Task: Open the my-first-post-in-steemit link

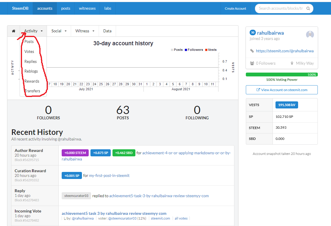Action: click(109, 175)
